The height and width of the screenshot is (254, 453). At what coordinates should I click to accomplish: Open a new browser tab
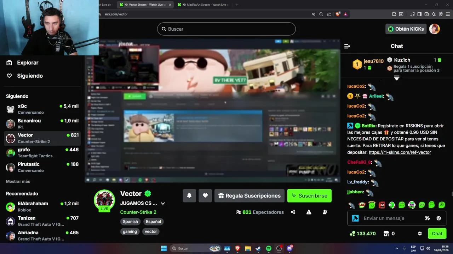(237, 5)
